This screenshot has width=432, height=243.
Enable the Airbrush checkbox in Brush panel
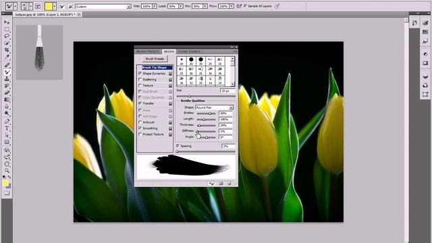click(140, 122)
